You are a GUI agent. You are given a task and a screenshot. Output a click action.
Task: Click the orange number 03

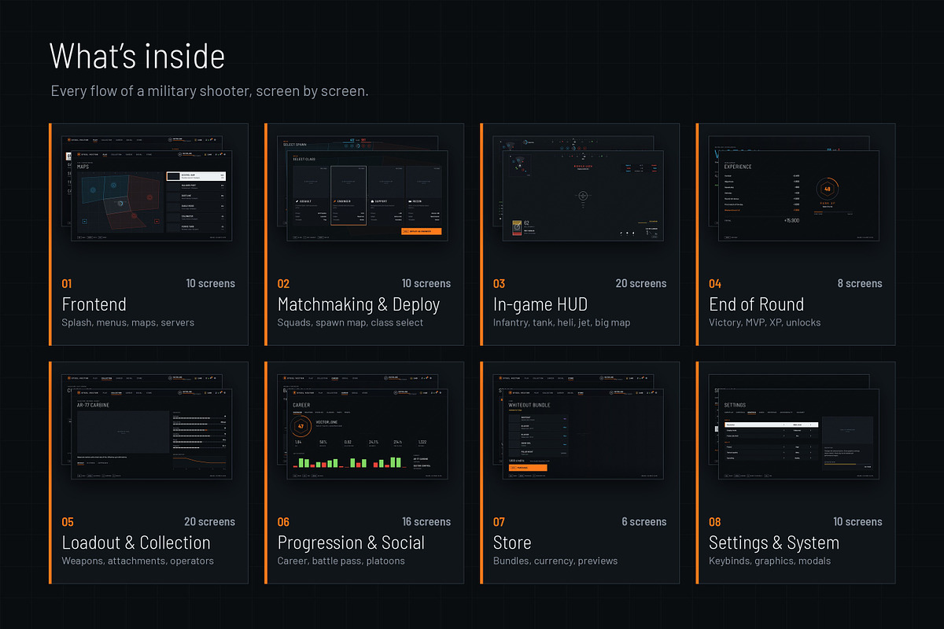coord(499,283)
